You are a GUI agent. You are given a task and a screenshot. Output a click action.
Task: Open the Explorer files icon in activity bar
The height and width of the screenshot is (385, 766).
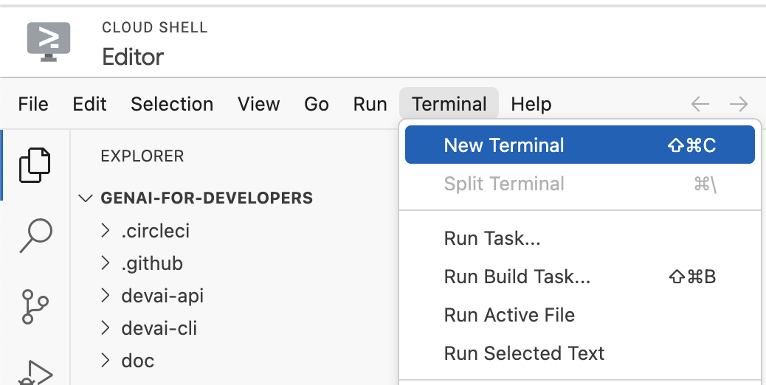point(35,164)
